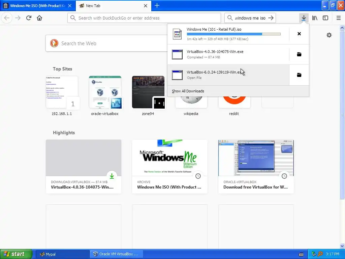Viewport: 345px width, 259px height.
Task: Switch to Oracle VM VirtualBox taskbar button
Action: [116, 254]
